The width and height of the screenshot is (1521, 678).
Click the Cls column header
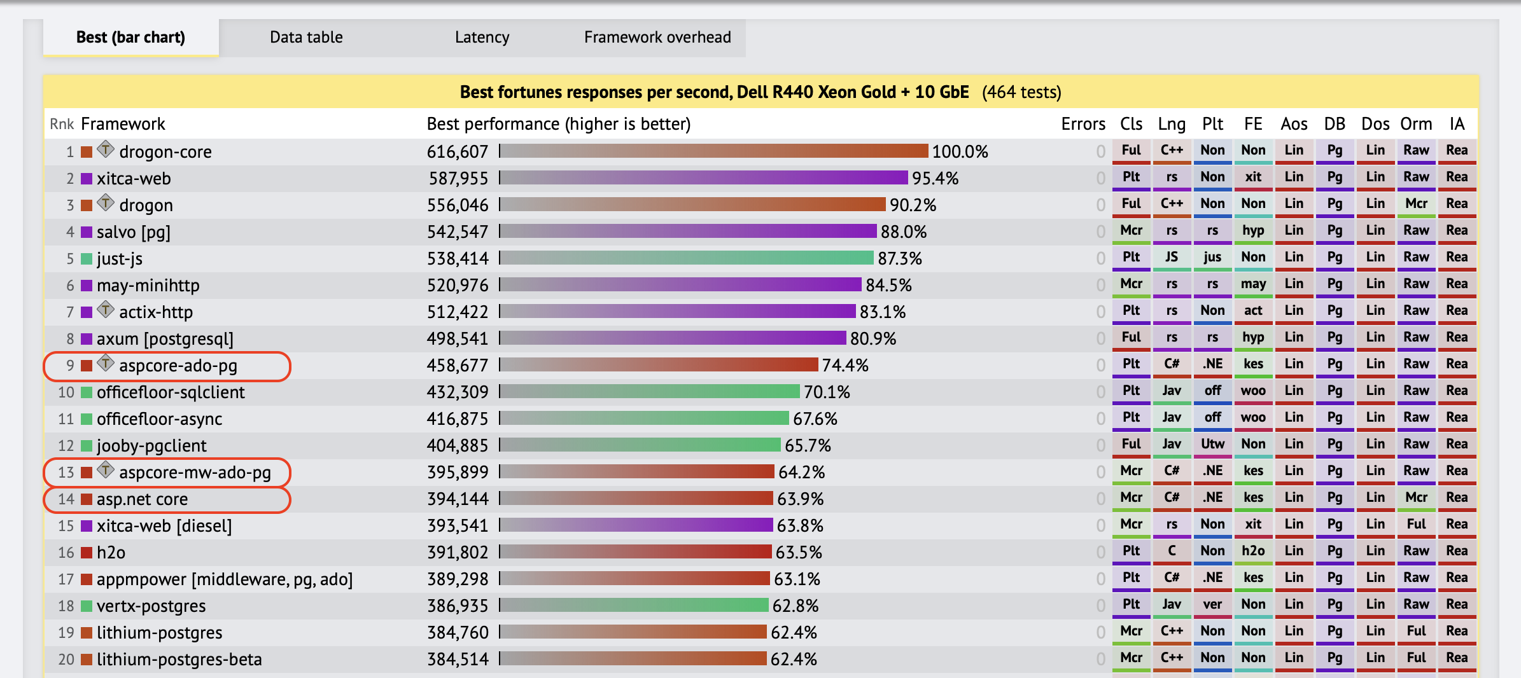[1132, 124]
